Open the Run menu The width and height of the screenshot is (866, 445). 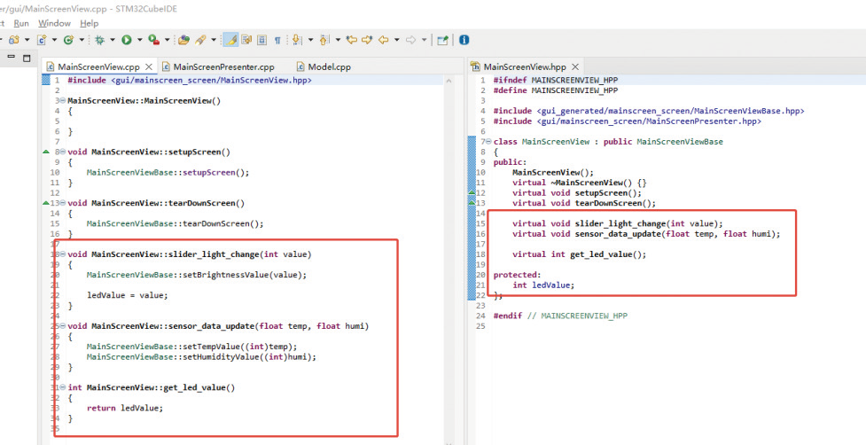[21, 23]
